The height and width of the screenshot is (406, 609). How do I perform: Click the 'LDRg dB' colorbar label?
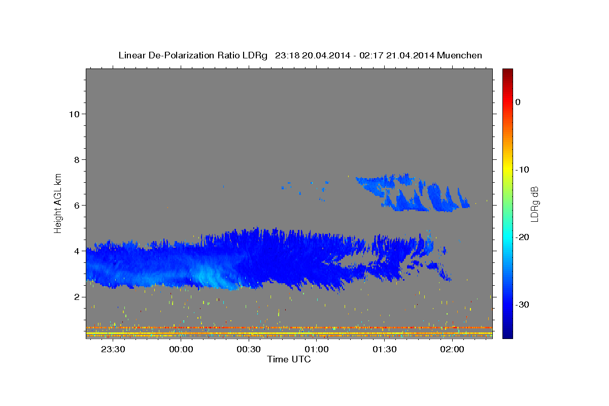pos(534,204)
